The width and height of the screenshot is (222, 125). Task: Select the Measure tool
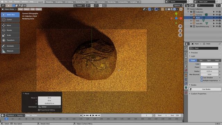point(10,51)
